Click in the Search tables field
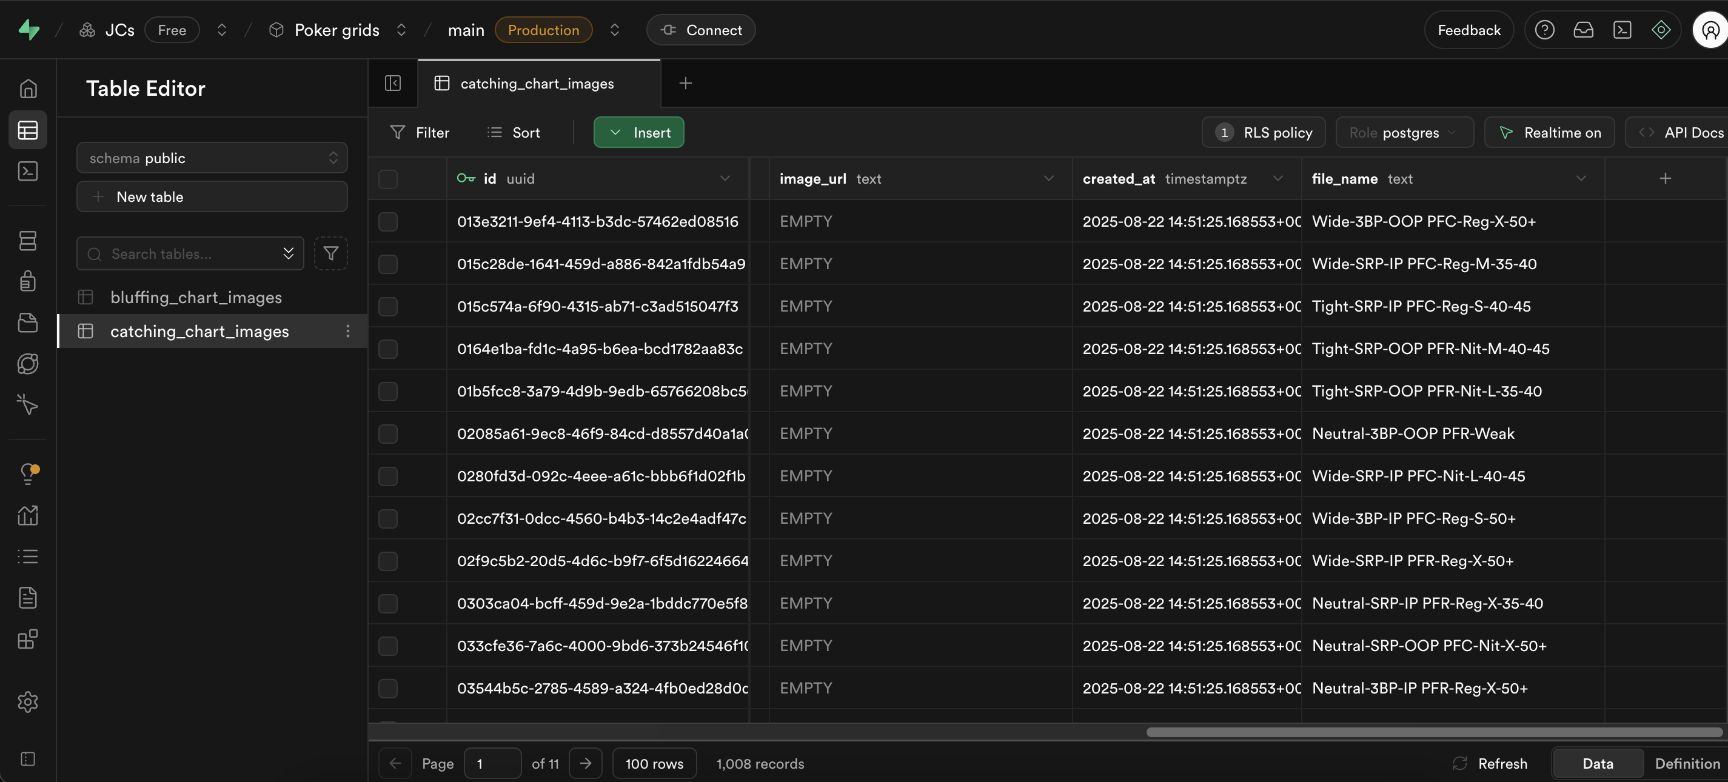The image size is (1728, 782). tap(190, 253)
